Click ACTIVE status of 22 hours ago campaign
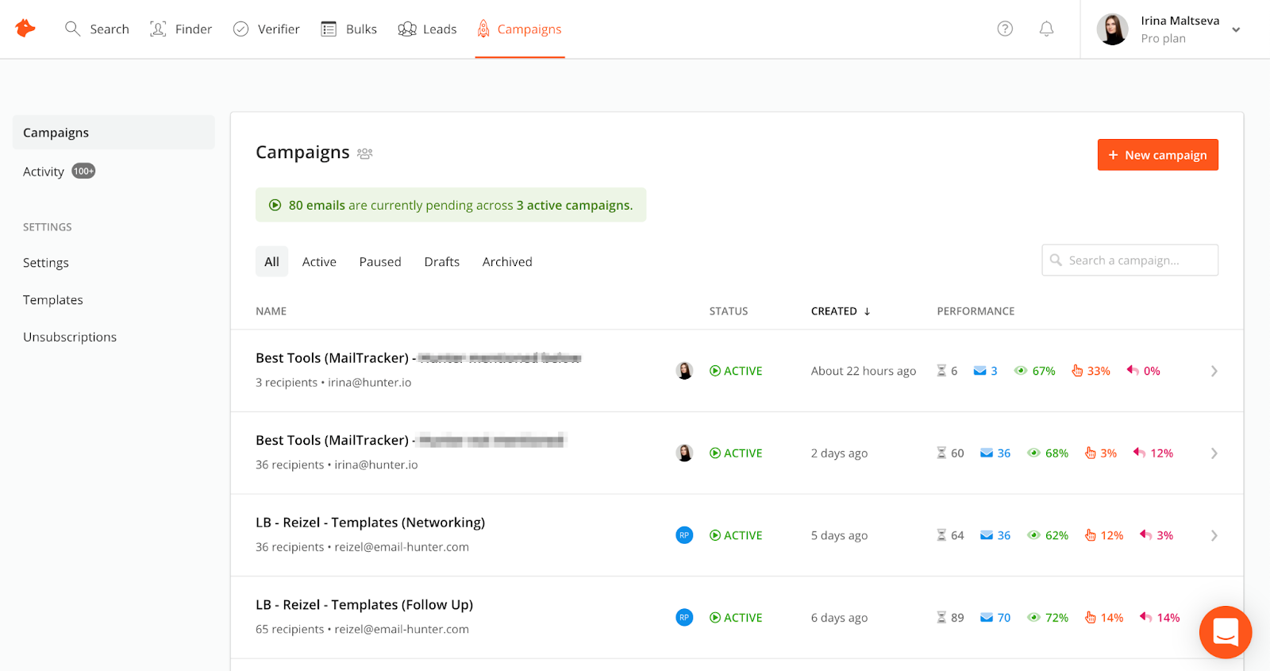This screenshot has width=1270, height=671. click(736, 371)
